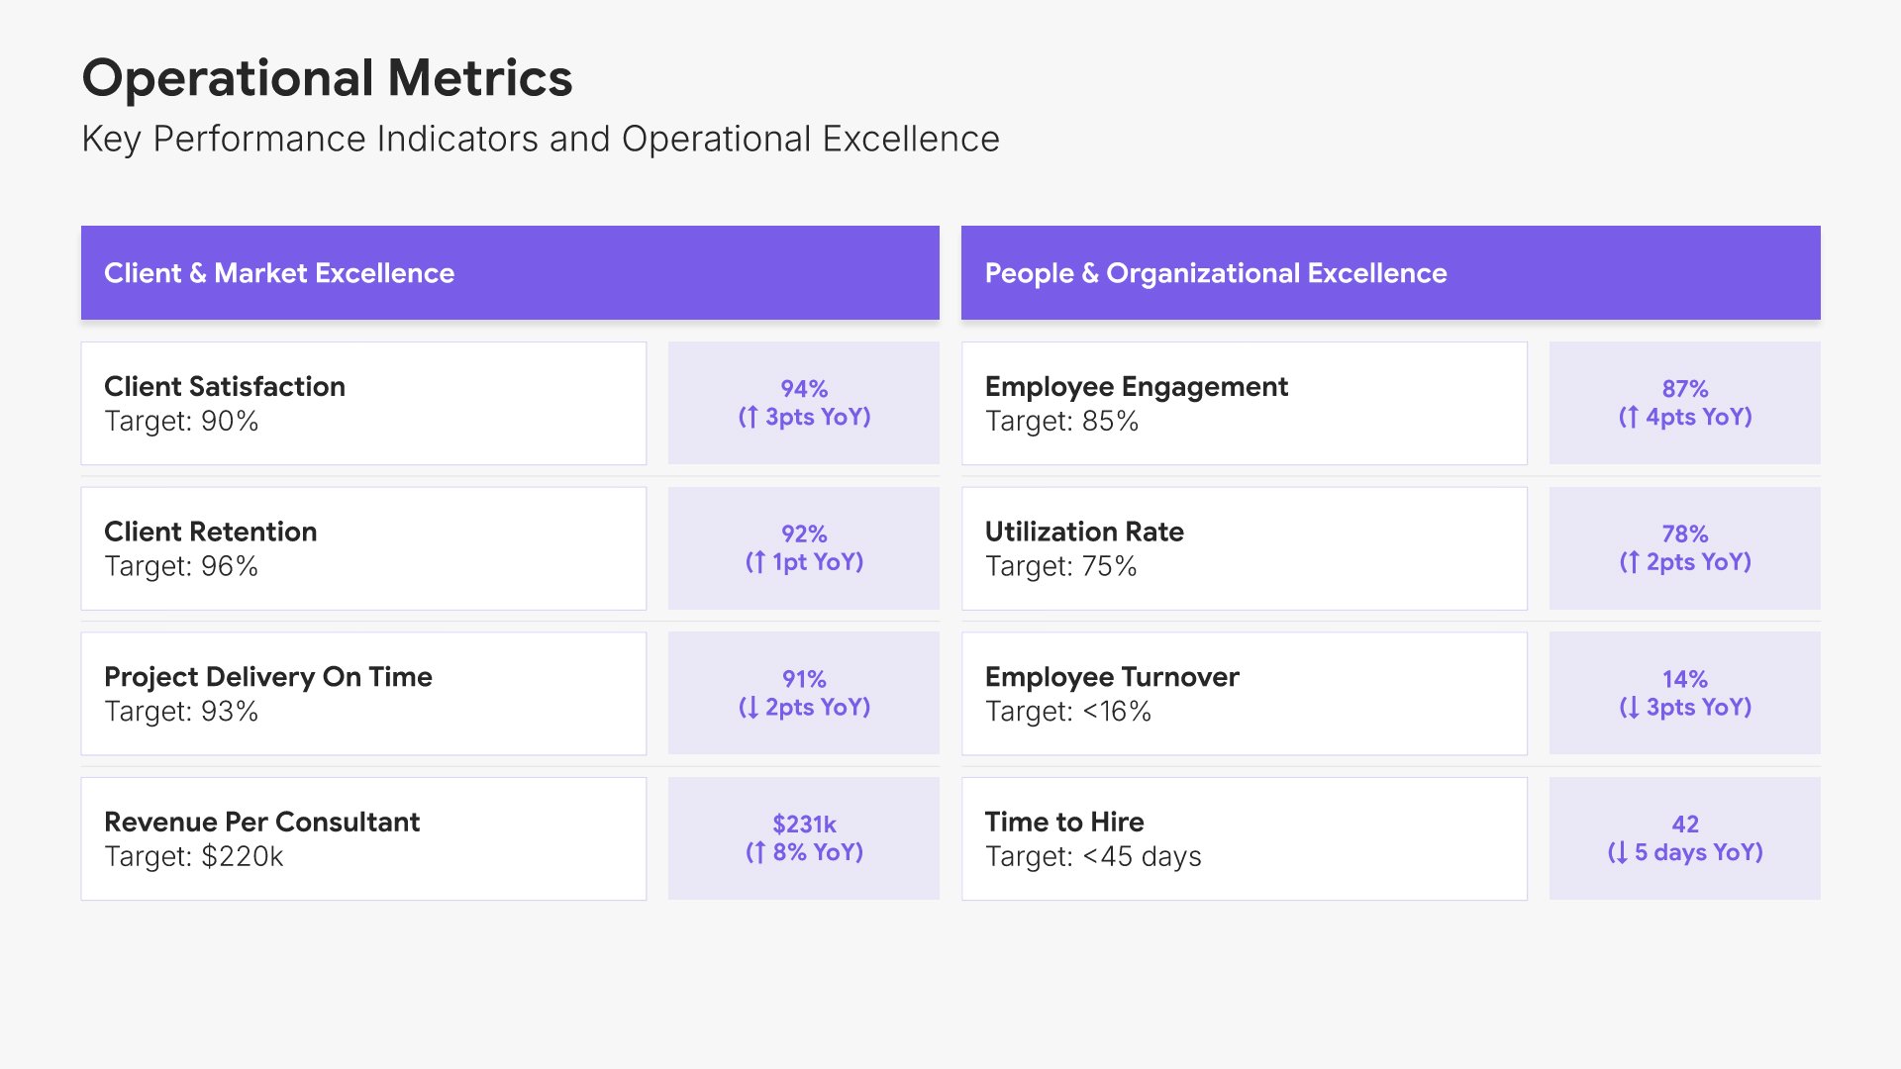Screen dimensions: 1901x1069
Task: Click the People & Organizational Excellence header
Action: [1390, 273]
